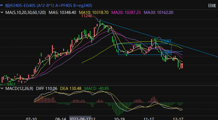Select the yellow MA10 legend label

(94, 12)
